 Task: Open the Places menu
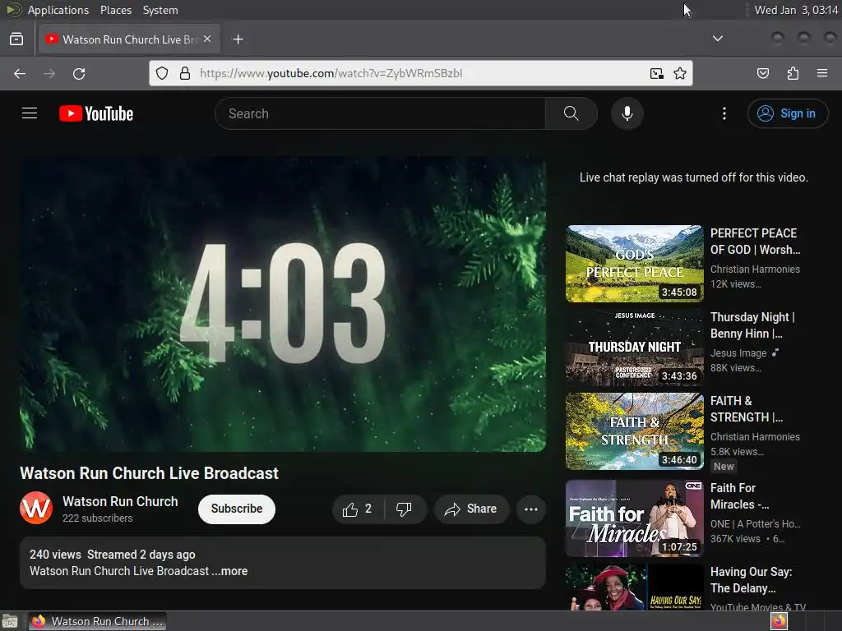115,10
